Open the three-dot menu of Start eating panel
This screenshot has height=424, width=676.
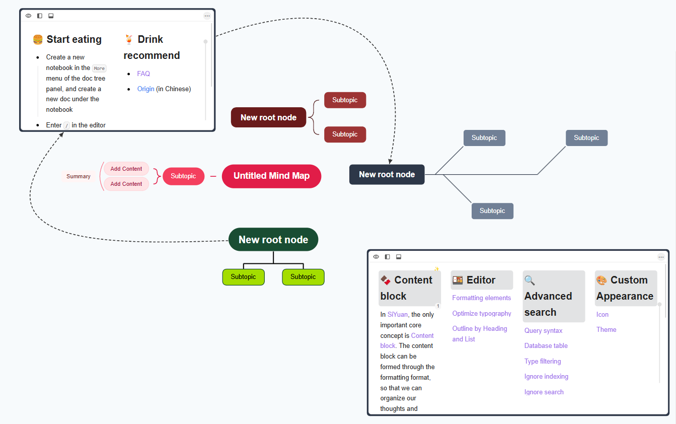(x=207, y=16)
